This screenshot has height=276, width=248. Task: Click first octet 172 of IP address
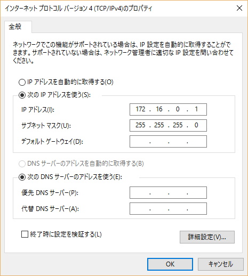(x=140, y=109)
